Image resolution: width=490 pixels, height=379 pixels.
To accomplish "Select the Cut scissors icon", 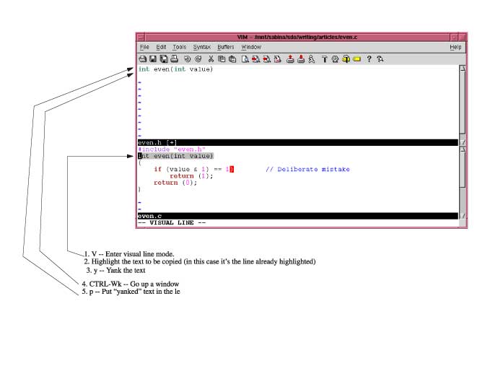I will coord(211,58).
